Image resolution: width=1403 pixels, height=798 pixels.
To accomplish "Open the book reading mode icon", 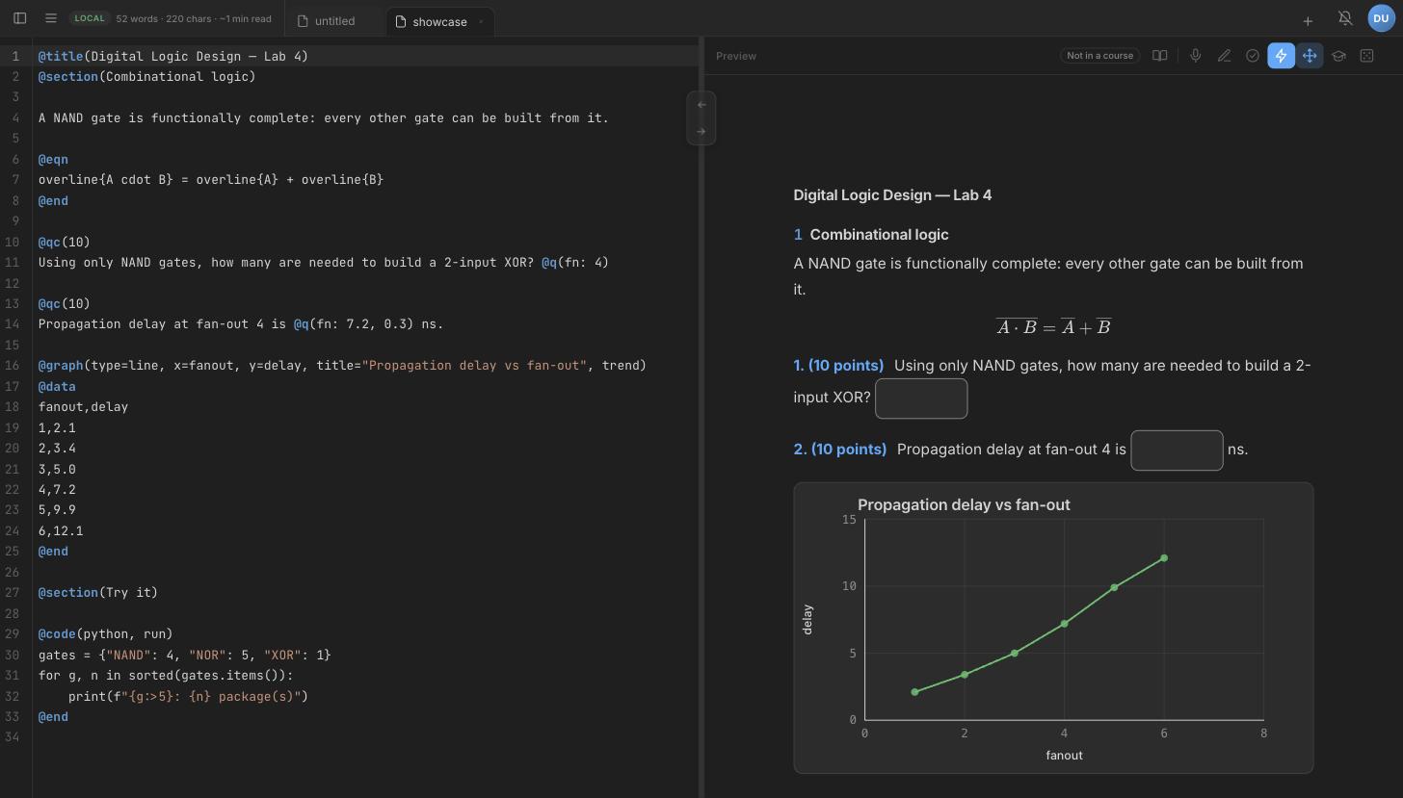I will [x=1160, y=56].
